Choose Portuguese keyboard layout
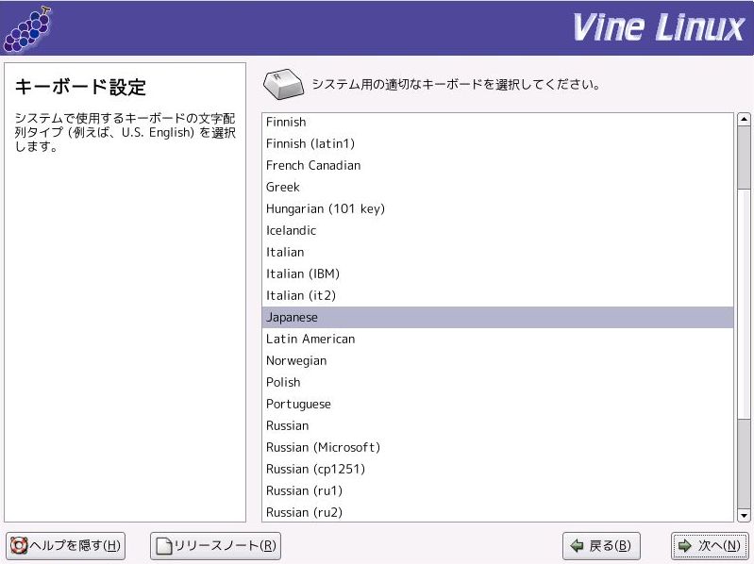The height and width of the screenshot is (564, 754). tap(497, 404)
